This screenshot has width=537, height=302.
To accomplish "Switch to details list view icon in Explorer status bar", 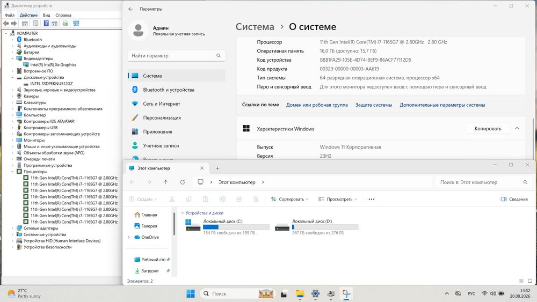I will [x=521, y=281].
